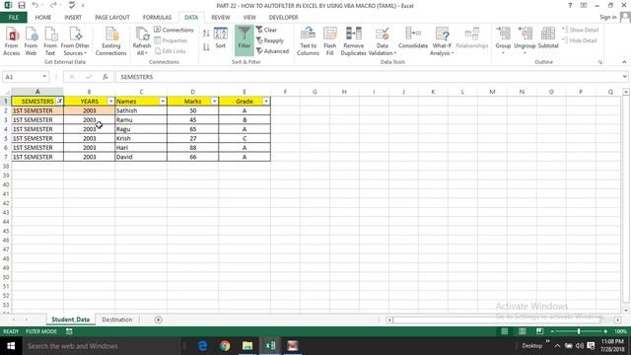Image resolution: width=631 pixels, height=355 pixels.
Task: Open Google Chrome from taskbar
Action: click(225, 346)
